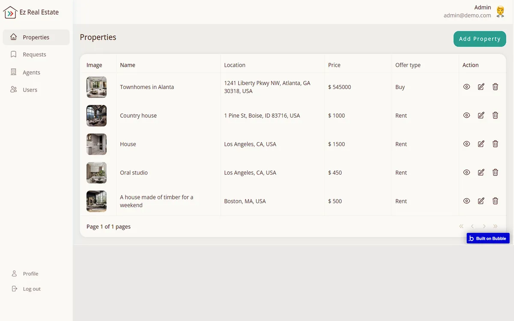This screenshot has height=321, width=514.
Task: View the Oral studio property
Action: (467, 172)
